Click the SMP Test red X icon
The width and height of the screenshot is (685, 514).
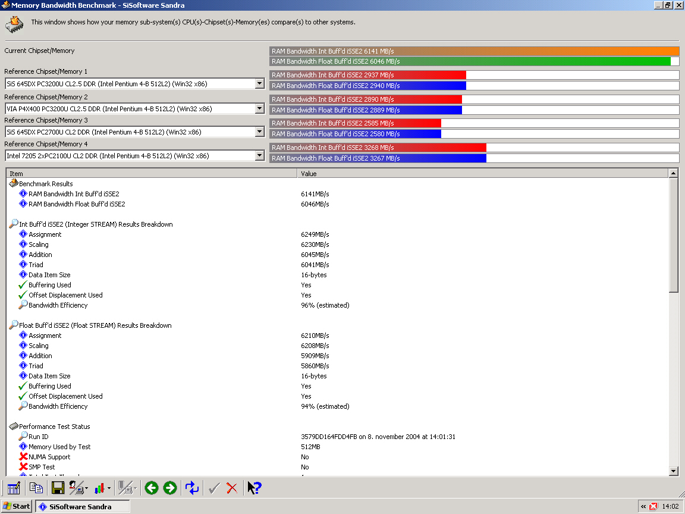(23, 466)
